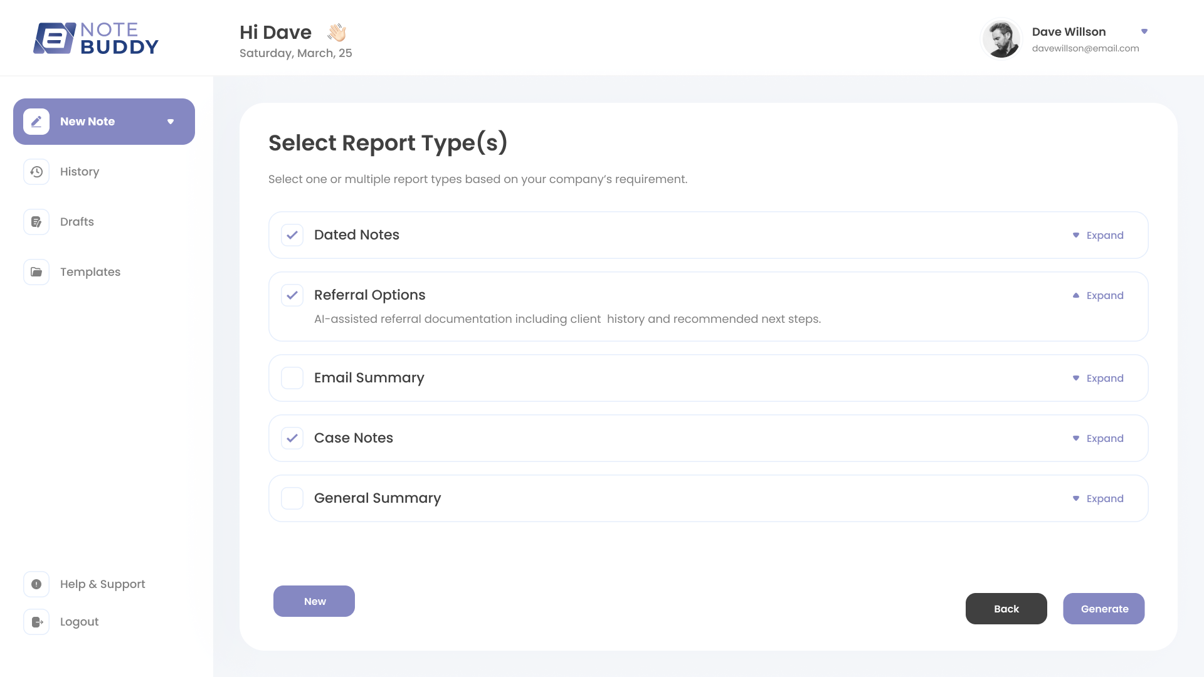Open Dave Willson account dropdown arrow

tap(1144, 31)
